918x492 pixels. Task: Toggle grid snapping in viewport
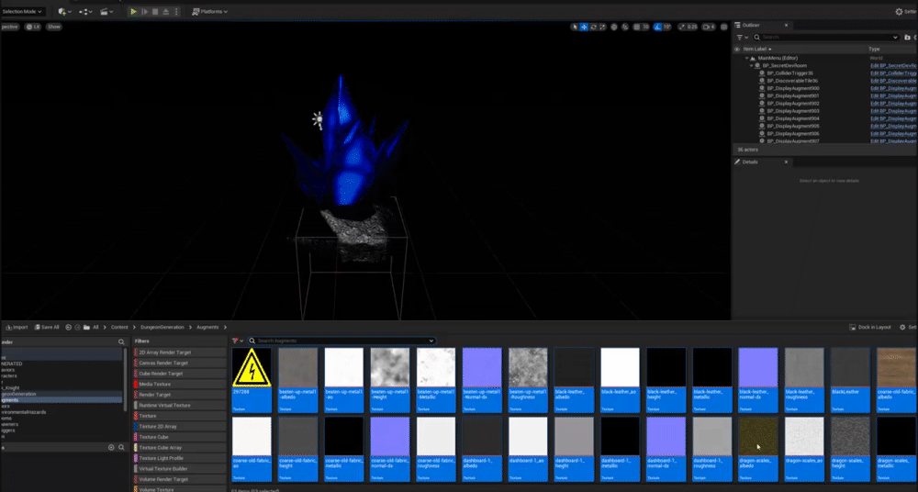[637, 27]
